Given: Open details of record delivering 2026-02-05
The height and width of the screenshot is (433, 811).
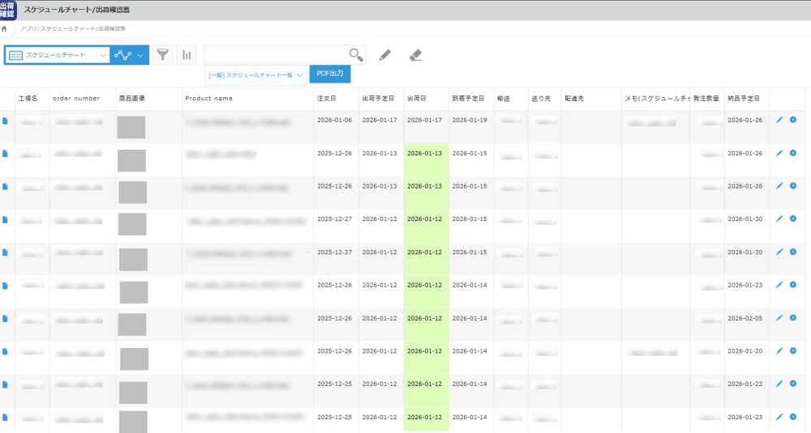Looking at the screenshot, I should (x=5, y=319).
